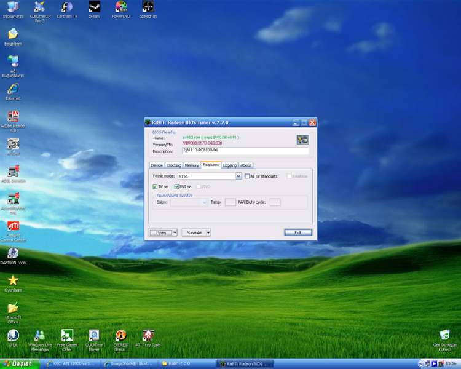
Task: Switch to the ATI X1000 browser taskbar item
Action: 71,364
